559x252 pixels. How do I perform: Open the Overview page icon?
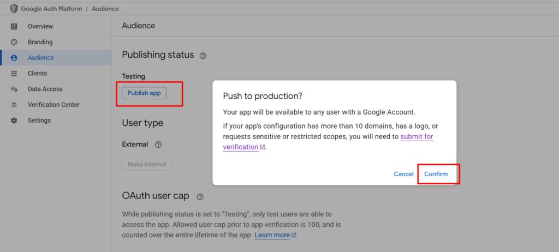click(x=14, y=26)
